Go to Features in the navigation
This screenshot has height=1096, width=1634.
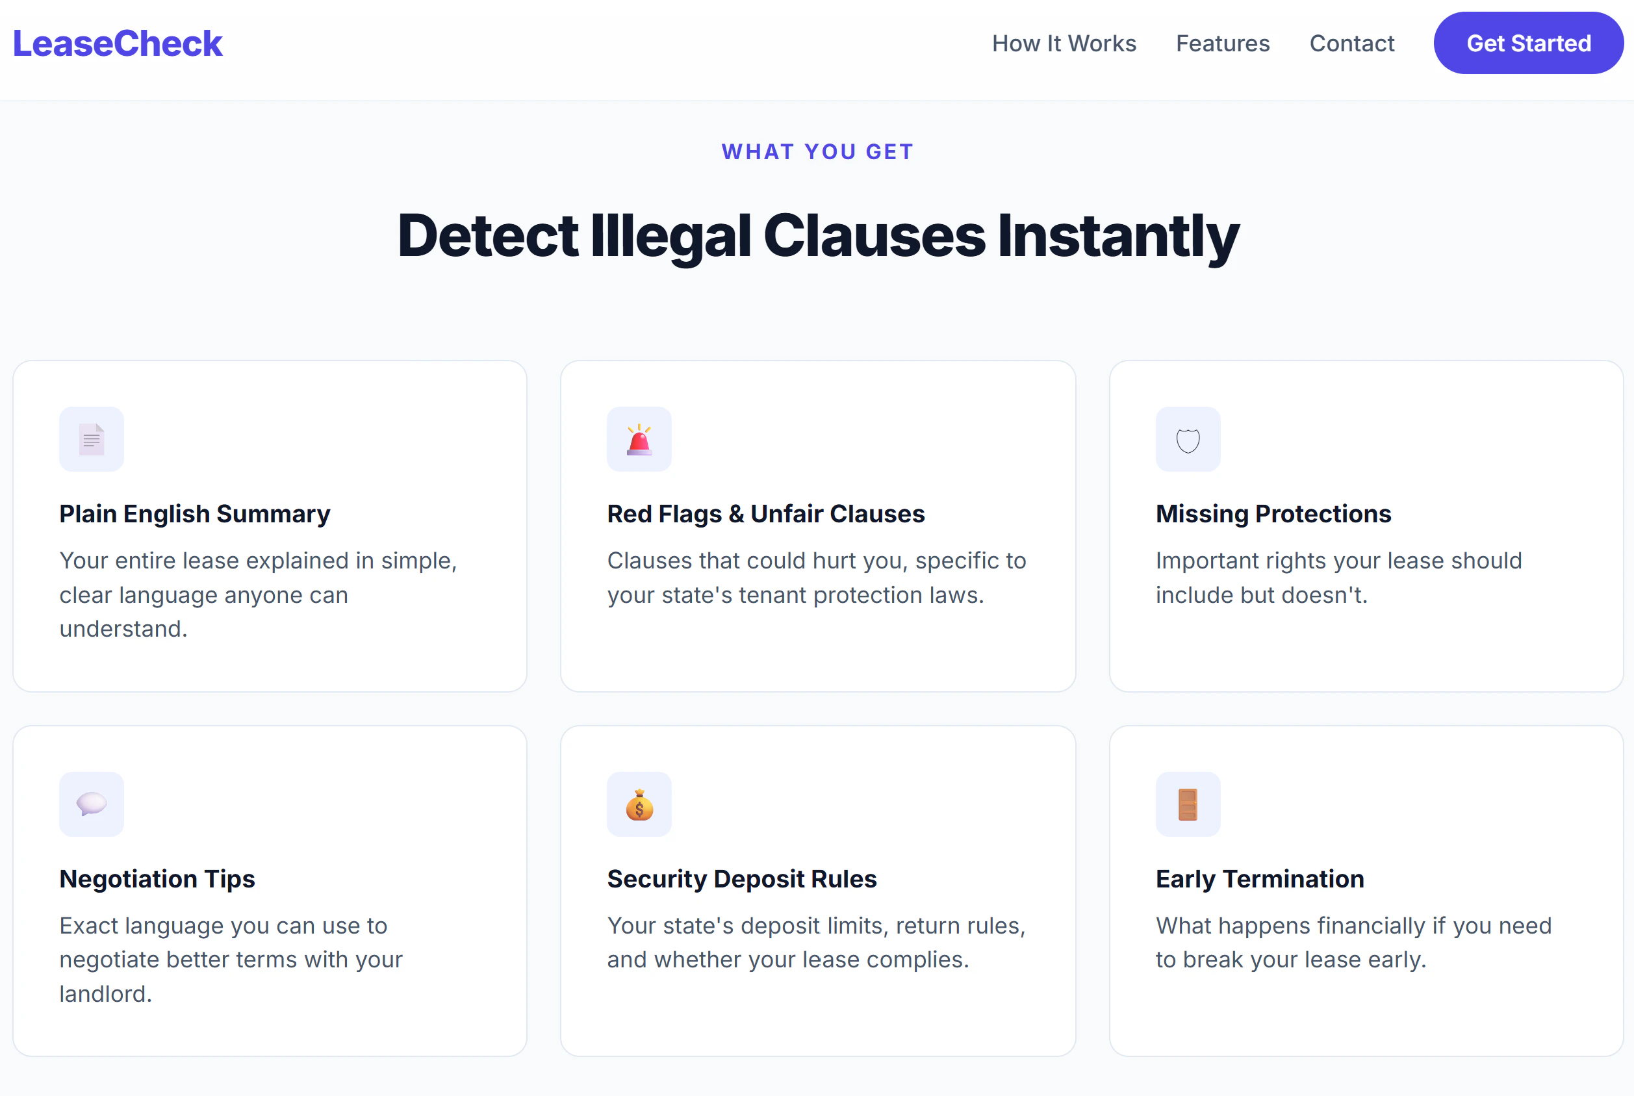pos(1222,44)
